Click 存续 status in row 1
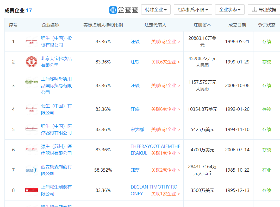Image resolution: width=280 pixels, height=207 pixels. click(x=267, y=42)
